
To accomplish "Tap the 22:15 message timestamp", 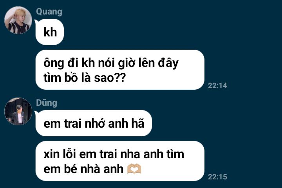I will click(x=217, y=177).
